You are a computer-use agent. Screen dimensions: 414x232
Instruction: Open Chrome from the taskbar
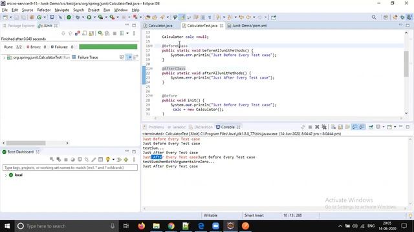171,226
